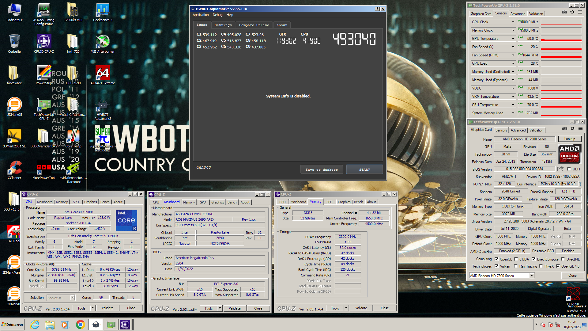The image size is (588, 331).
Task: Open Tools dropdown arrow in CPU-Z CPU window
Action: (x=92, y=308)
